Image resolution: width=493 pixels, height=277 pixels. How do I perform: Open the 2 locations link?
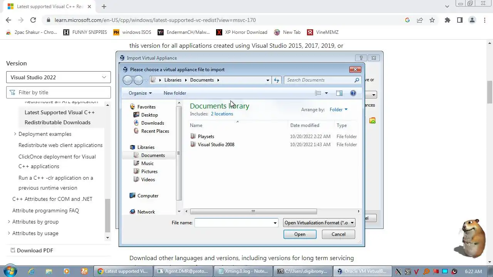pyautogui.click(x=222, y=114)
